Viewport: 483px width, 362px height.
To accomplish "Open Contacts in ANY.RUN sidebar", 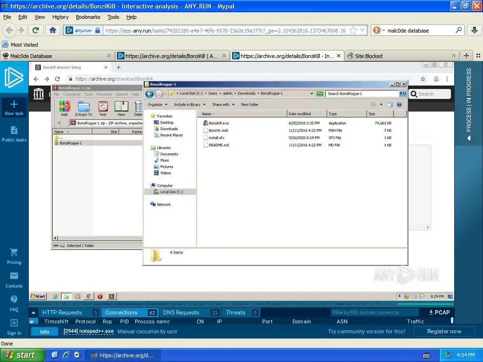I will point(14,280).
